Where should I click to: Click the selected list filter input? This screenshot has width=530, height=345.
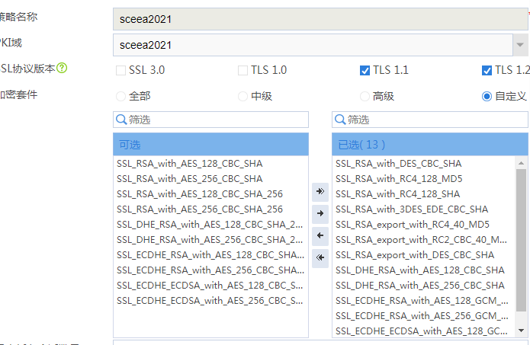(430, 120)
